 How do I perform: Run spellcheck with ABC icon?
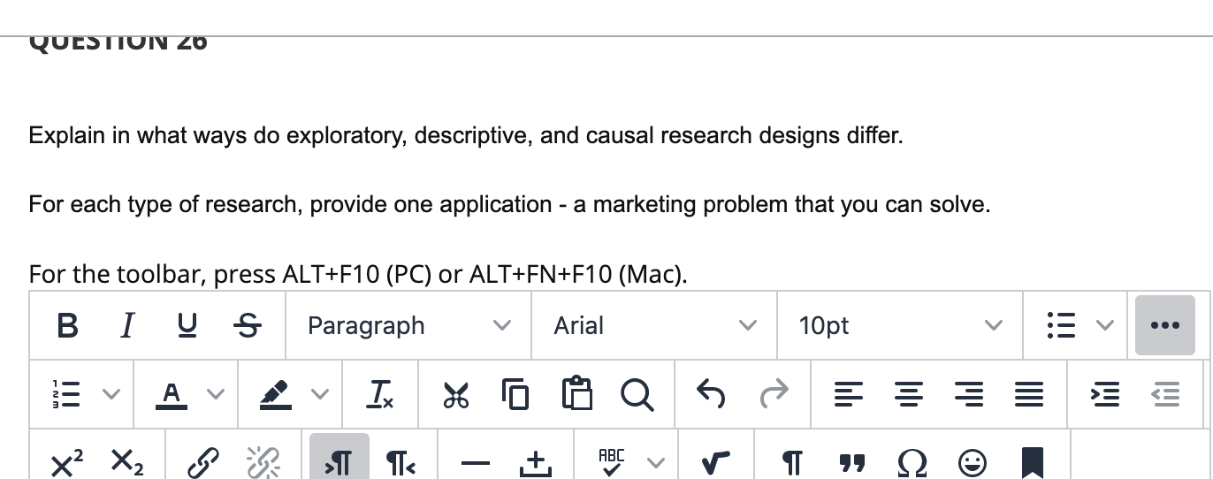(613, 460)
